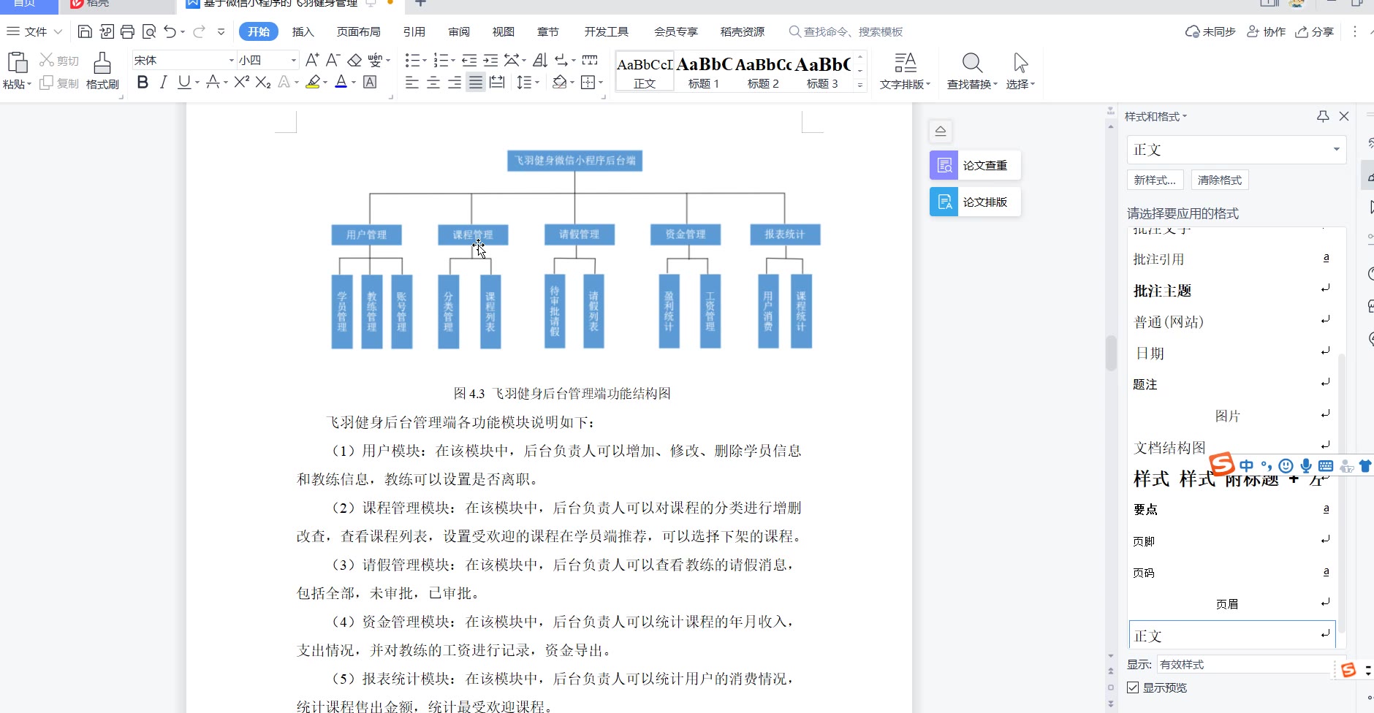
Task: Open line spacing dropdown
Action: [528, 82]
